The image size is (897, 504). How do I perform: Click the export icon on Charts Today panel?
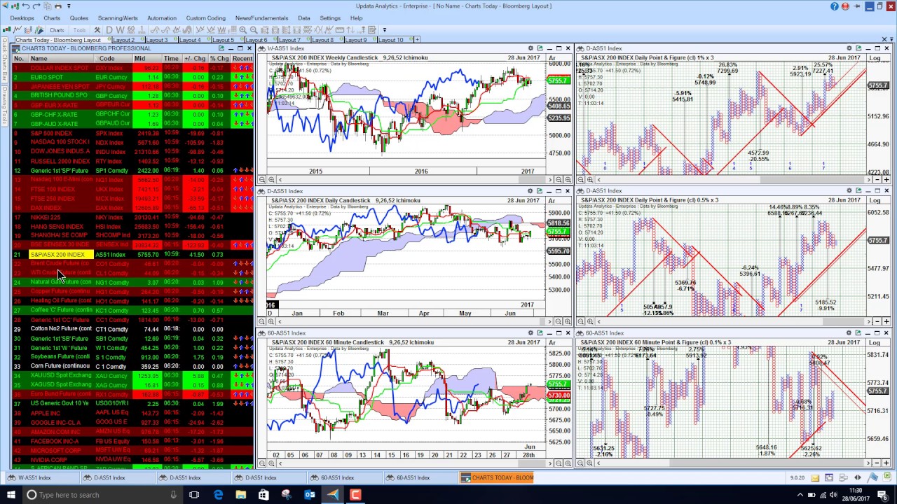pos(221,48)
